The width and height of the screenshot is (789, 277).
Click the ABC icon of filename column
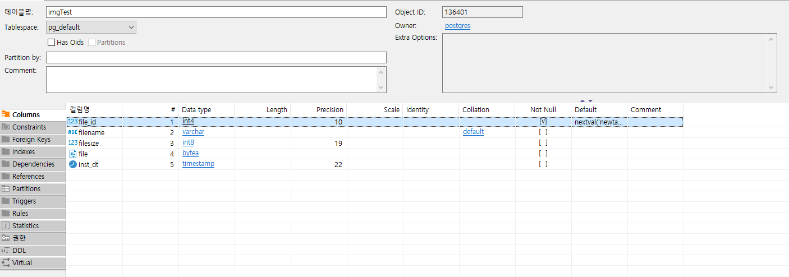73,132
